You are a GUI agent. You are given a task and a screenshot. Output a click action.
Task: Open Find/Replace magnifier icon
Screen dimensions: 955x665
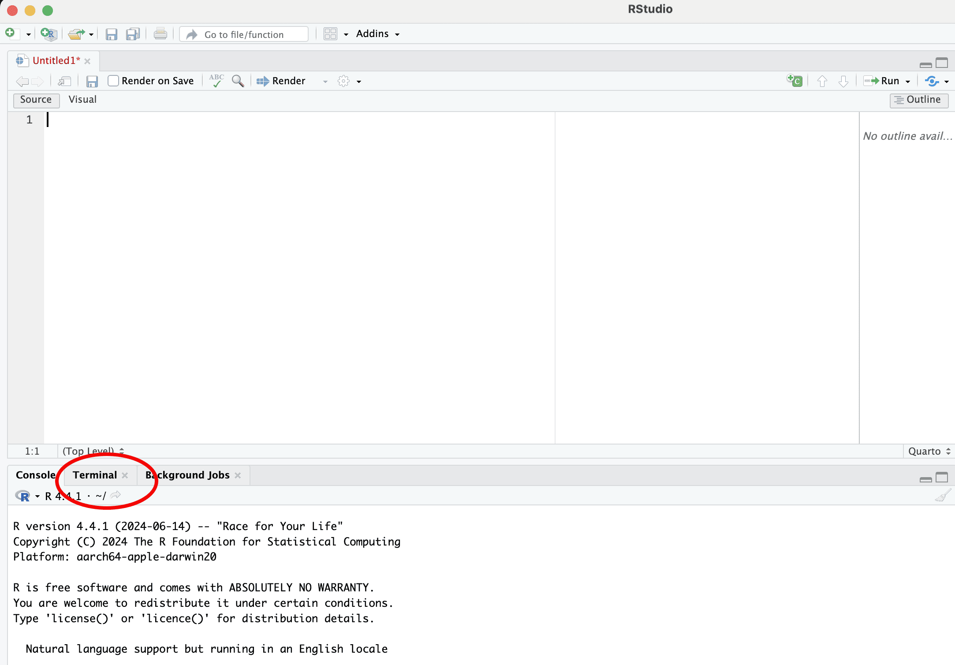(238, 81)
